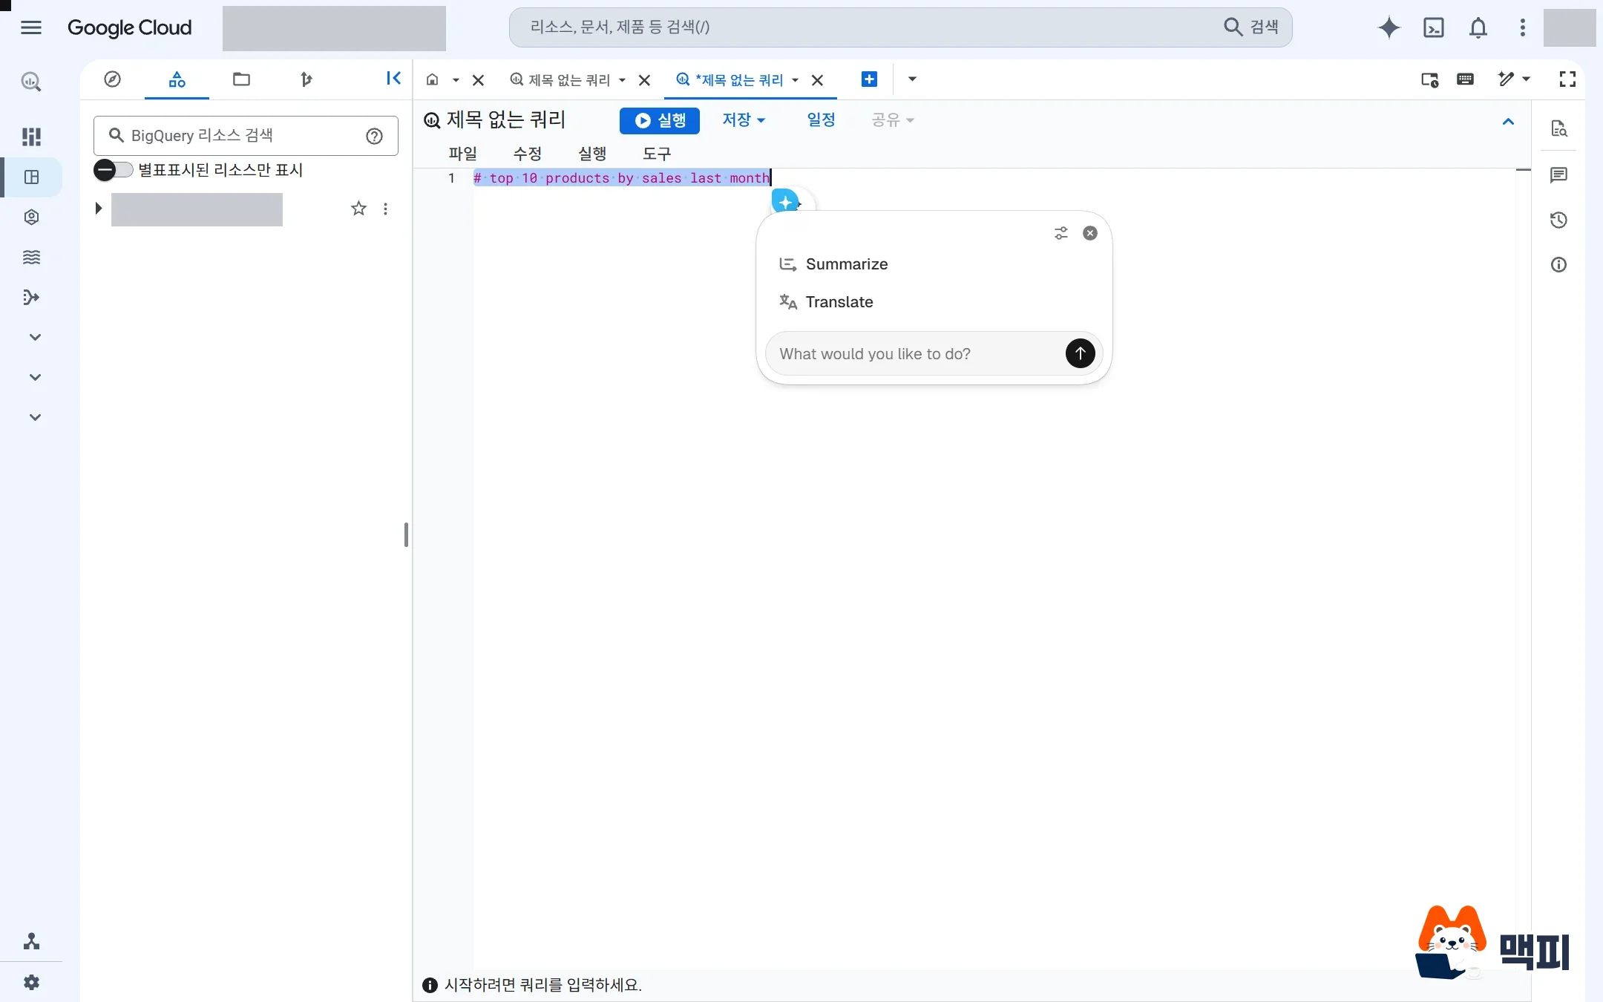This screenshot has width=1603, height=1002.
Task: Select the Studio table icon in left sidebar
Action: click(31, 177)
